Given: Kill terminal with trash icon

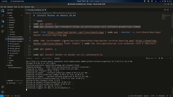Looking at the screenshot, I should click(x=162, y=58).
